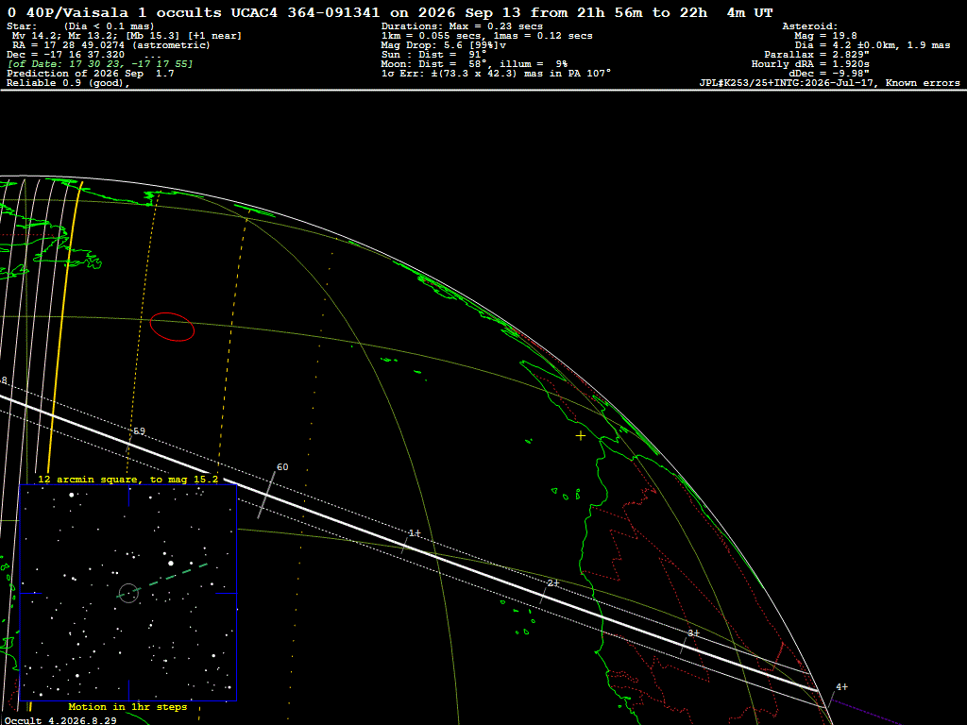This screenshot has height=725, width=967.
Task: Click the JPL orbit source text line
Action: click(x=829, y=83)
